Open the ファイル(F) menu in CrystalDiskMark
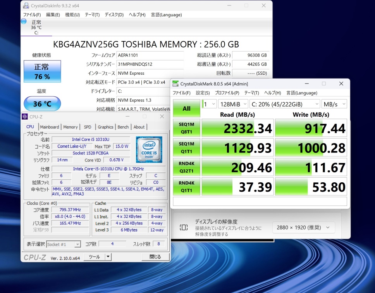 182,93
